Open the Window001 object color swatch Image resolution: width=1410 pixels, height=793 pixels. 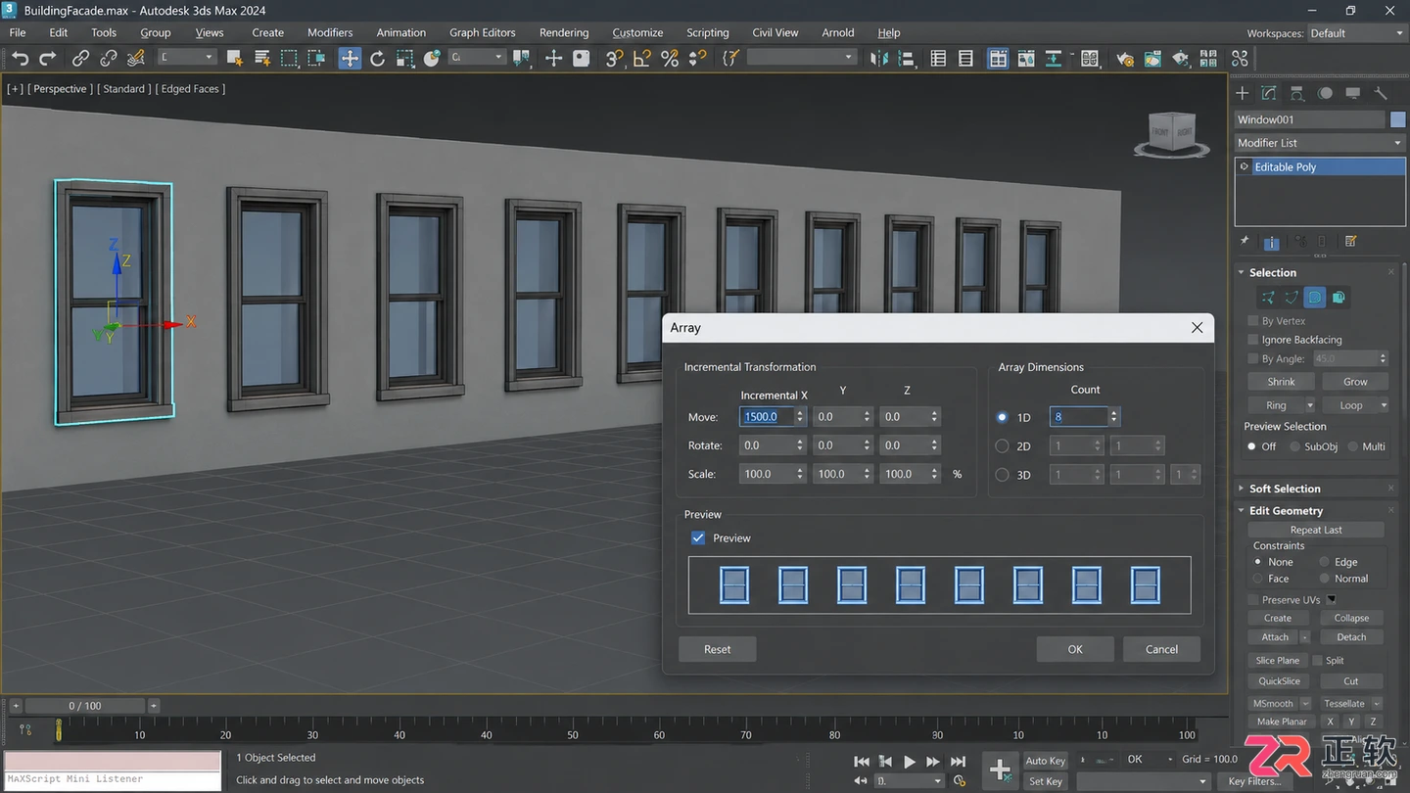point(1397,119)
